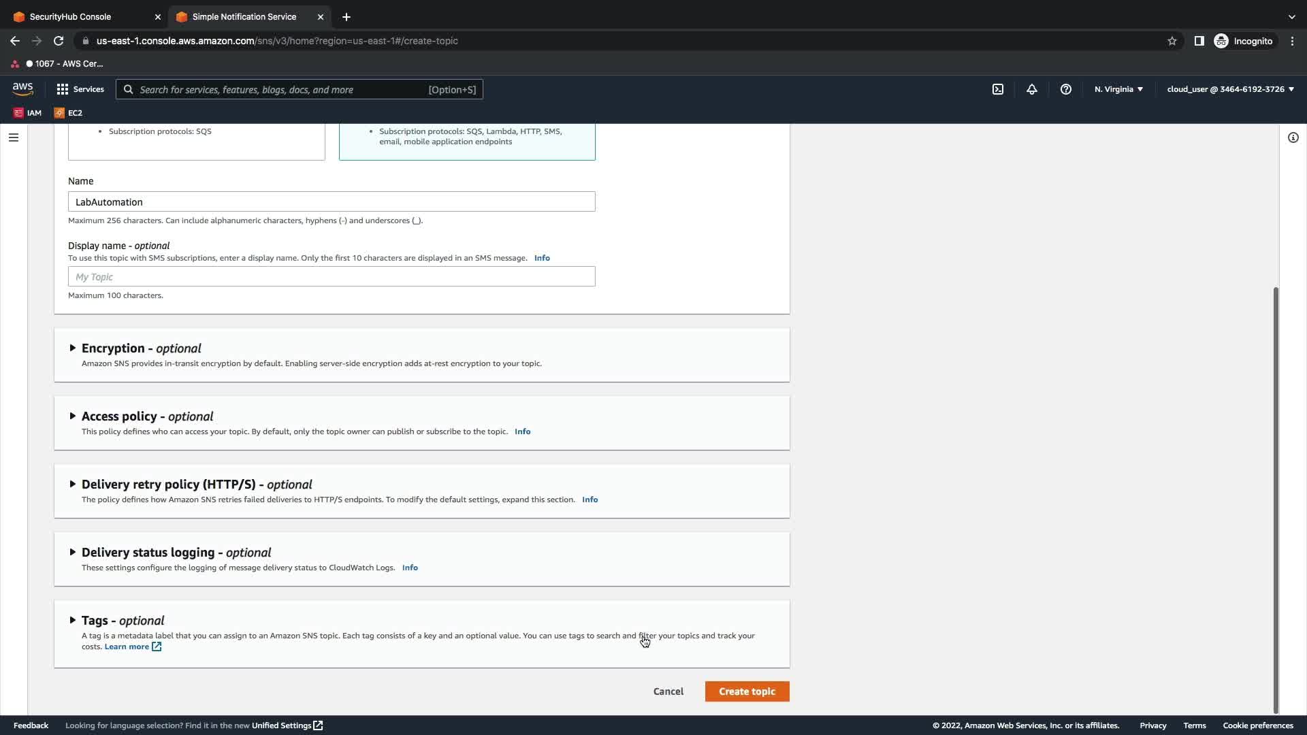Image resolution: width=1307 pixels, height=735 pixels.
Task: Open the info panel icon at right
Action: (1293, 137)
